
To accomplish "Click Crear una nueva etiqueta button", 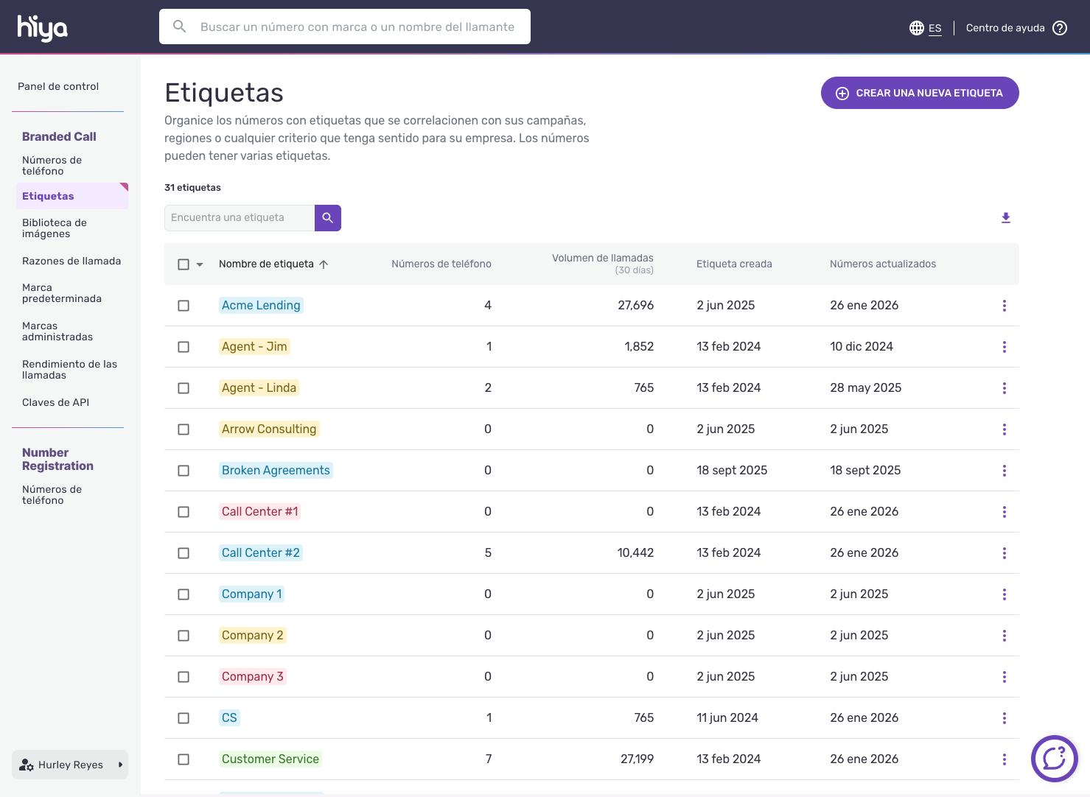I will (919, 93).
